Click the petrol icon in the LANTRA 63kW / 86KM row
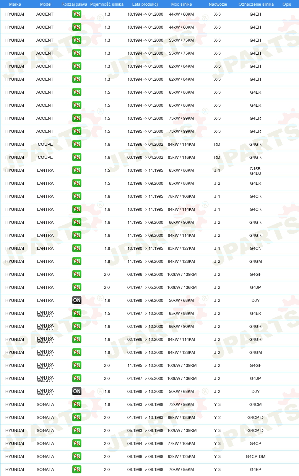 (x=77, y=170)
